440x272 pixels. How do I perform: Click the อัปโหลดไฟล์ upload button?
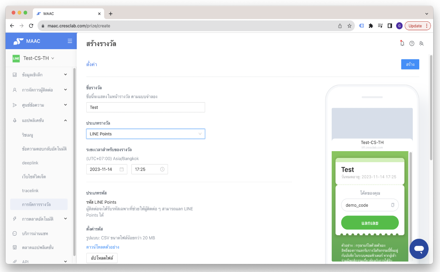point(102,258)
